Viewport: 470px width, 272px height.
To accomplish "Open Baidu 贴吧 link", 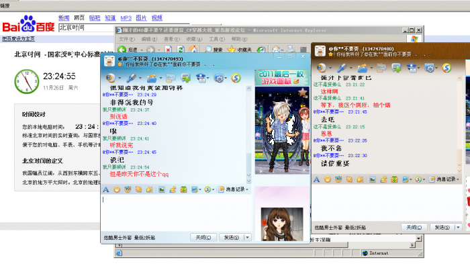I will 95,18.
